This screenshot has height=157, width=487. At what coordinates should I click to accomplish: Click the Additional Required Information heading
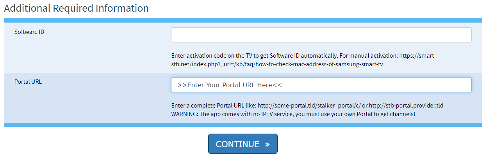coord(76,8)
